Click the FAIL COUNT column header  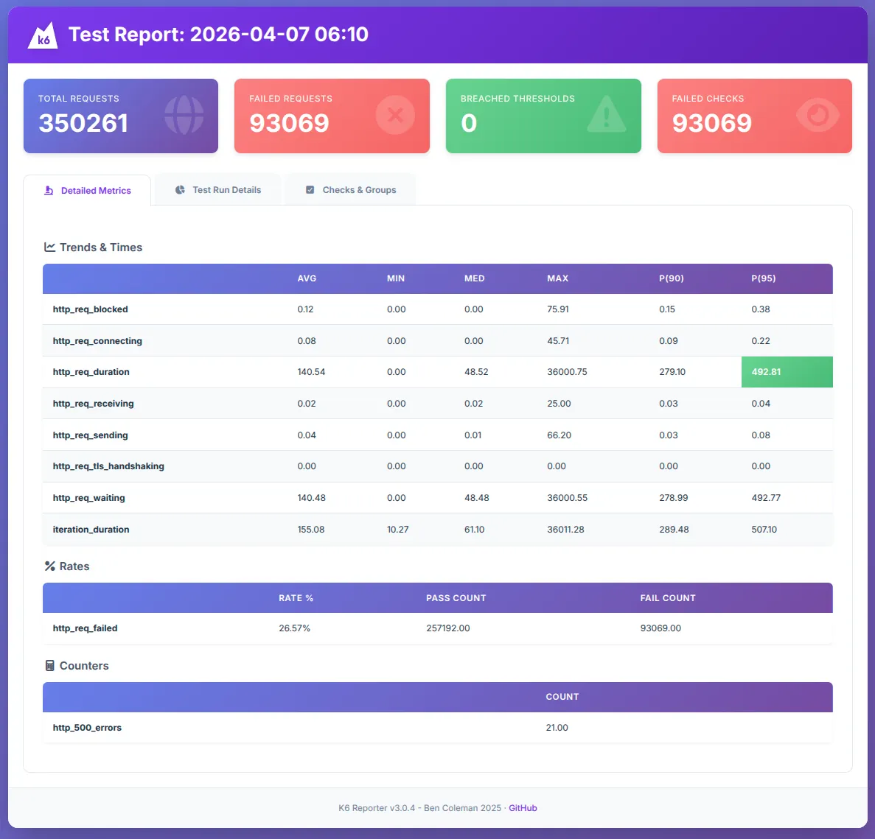[x=668, y=597]
